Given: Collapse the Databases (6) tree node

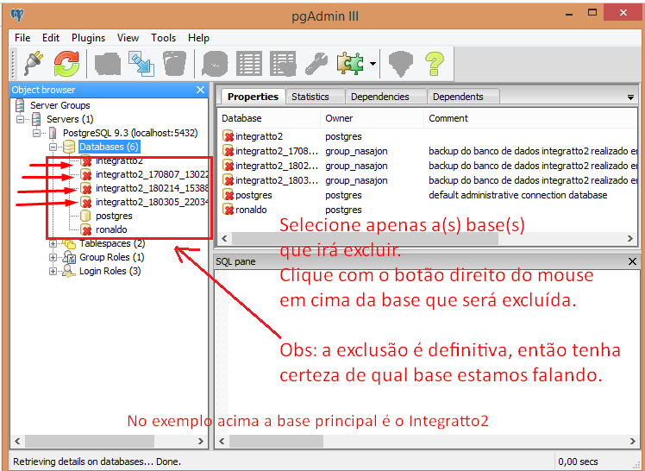Looking at the screenshot, I should tap(53, 148).
